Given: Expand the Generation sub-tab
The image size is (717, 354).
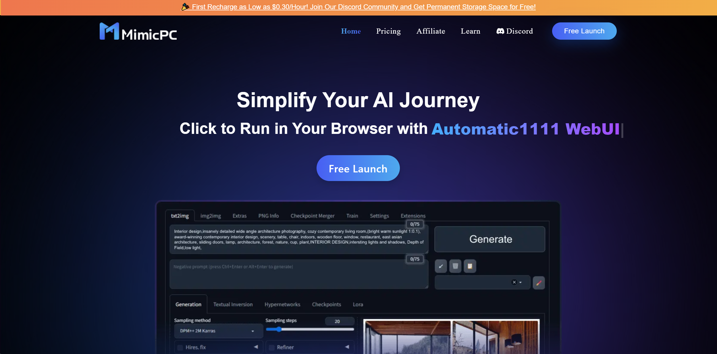Looking at the screenshot, I should coord(188,304).
